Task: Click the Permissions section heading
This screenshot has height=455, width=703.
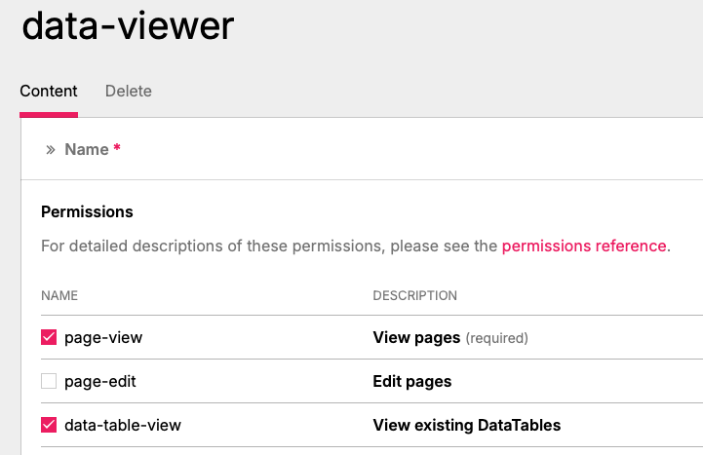Action: tap(87, 211)
